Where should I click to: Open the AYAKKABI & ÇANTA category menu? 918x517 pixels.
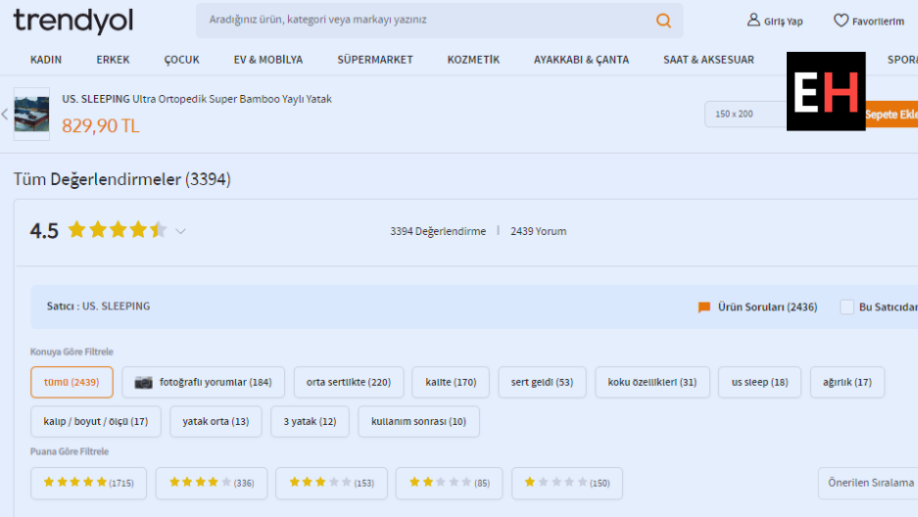[x=581, y=60]
